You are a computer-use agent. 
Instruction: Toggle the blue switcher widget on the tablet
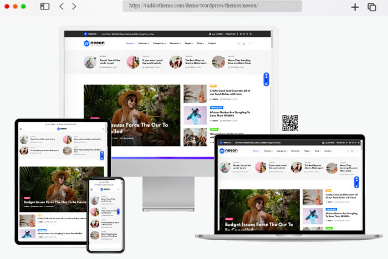pyautogui.click(x=102, y=155)
